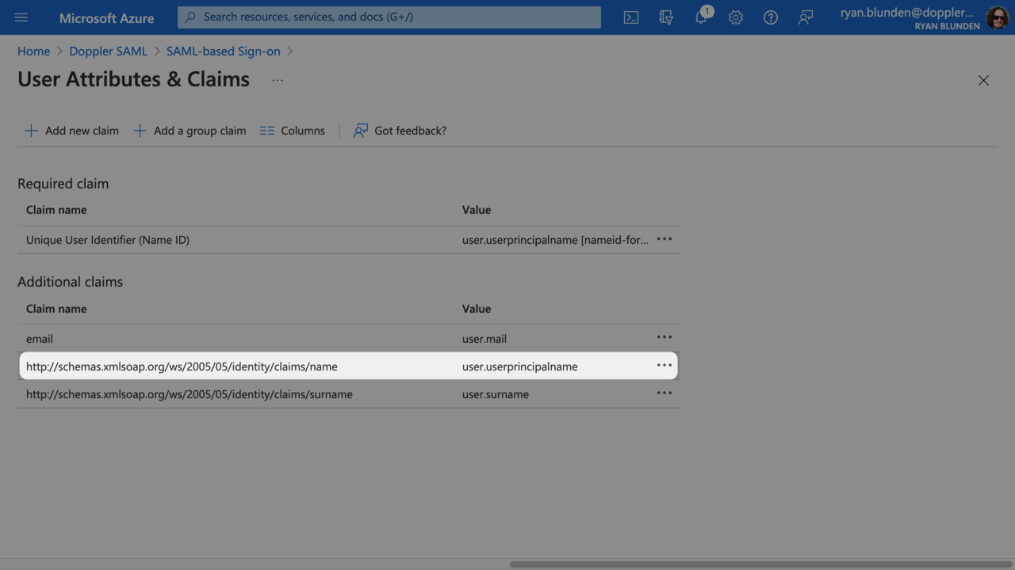The height and width of the screenshot is (570, 1015).
Task: Open the Columns chooser
Action: tap(293, 131)
